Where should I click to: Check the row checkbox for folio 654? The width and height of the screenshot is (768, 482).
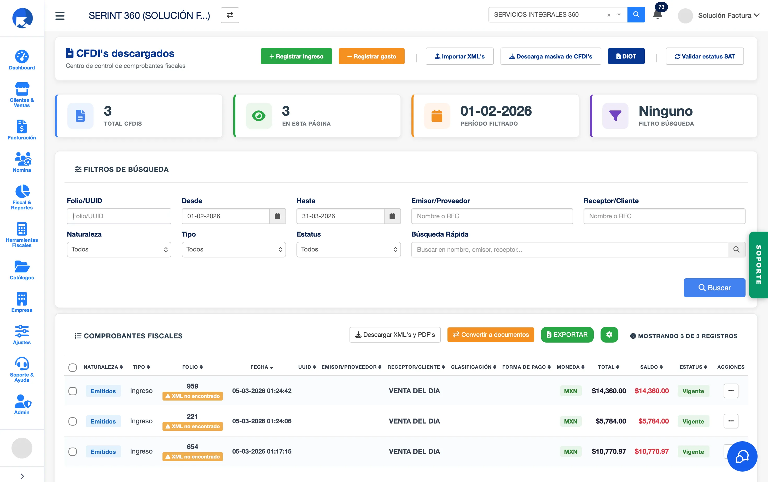coord(73,452)
